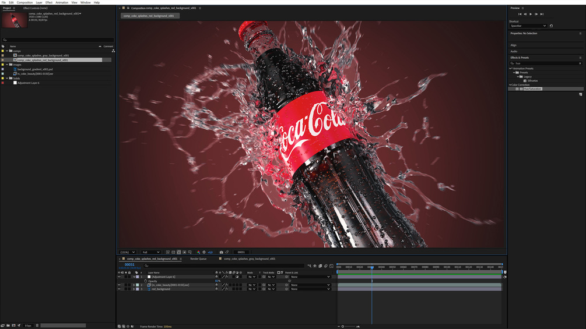The width and height of the screenshot is (586, 329).
Task: Toggle solo switch for red_background layer
Action: (x=126, y=289)
